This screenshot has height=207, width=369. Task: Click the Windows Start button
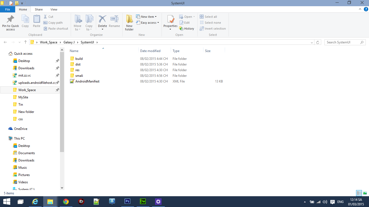click(6, 201)
